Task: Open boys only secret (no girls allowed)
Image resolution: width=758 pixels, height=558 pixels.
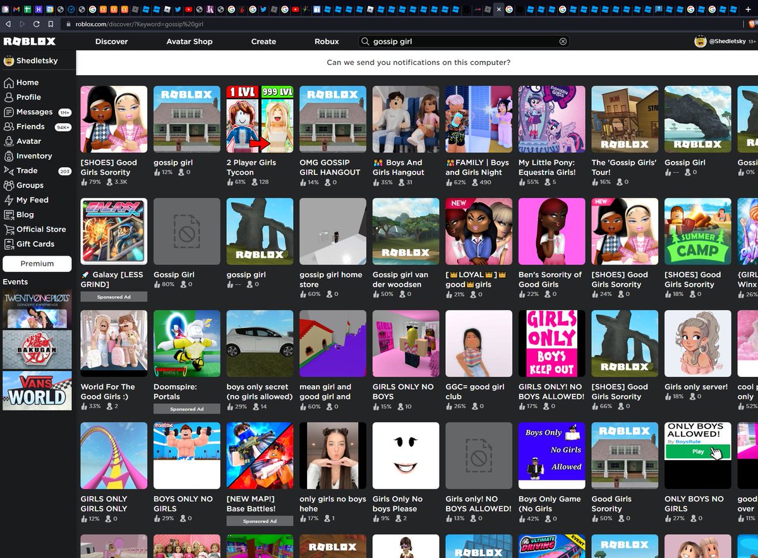Action: [x=260, y=343]
